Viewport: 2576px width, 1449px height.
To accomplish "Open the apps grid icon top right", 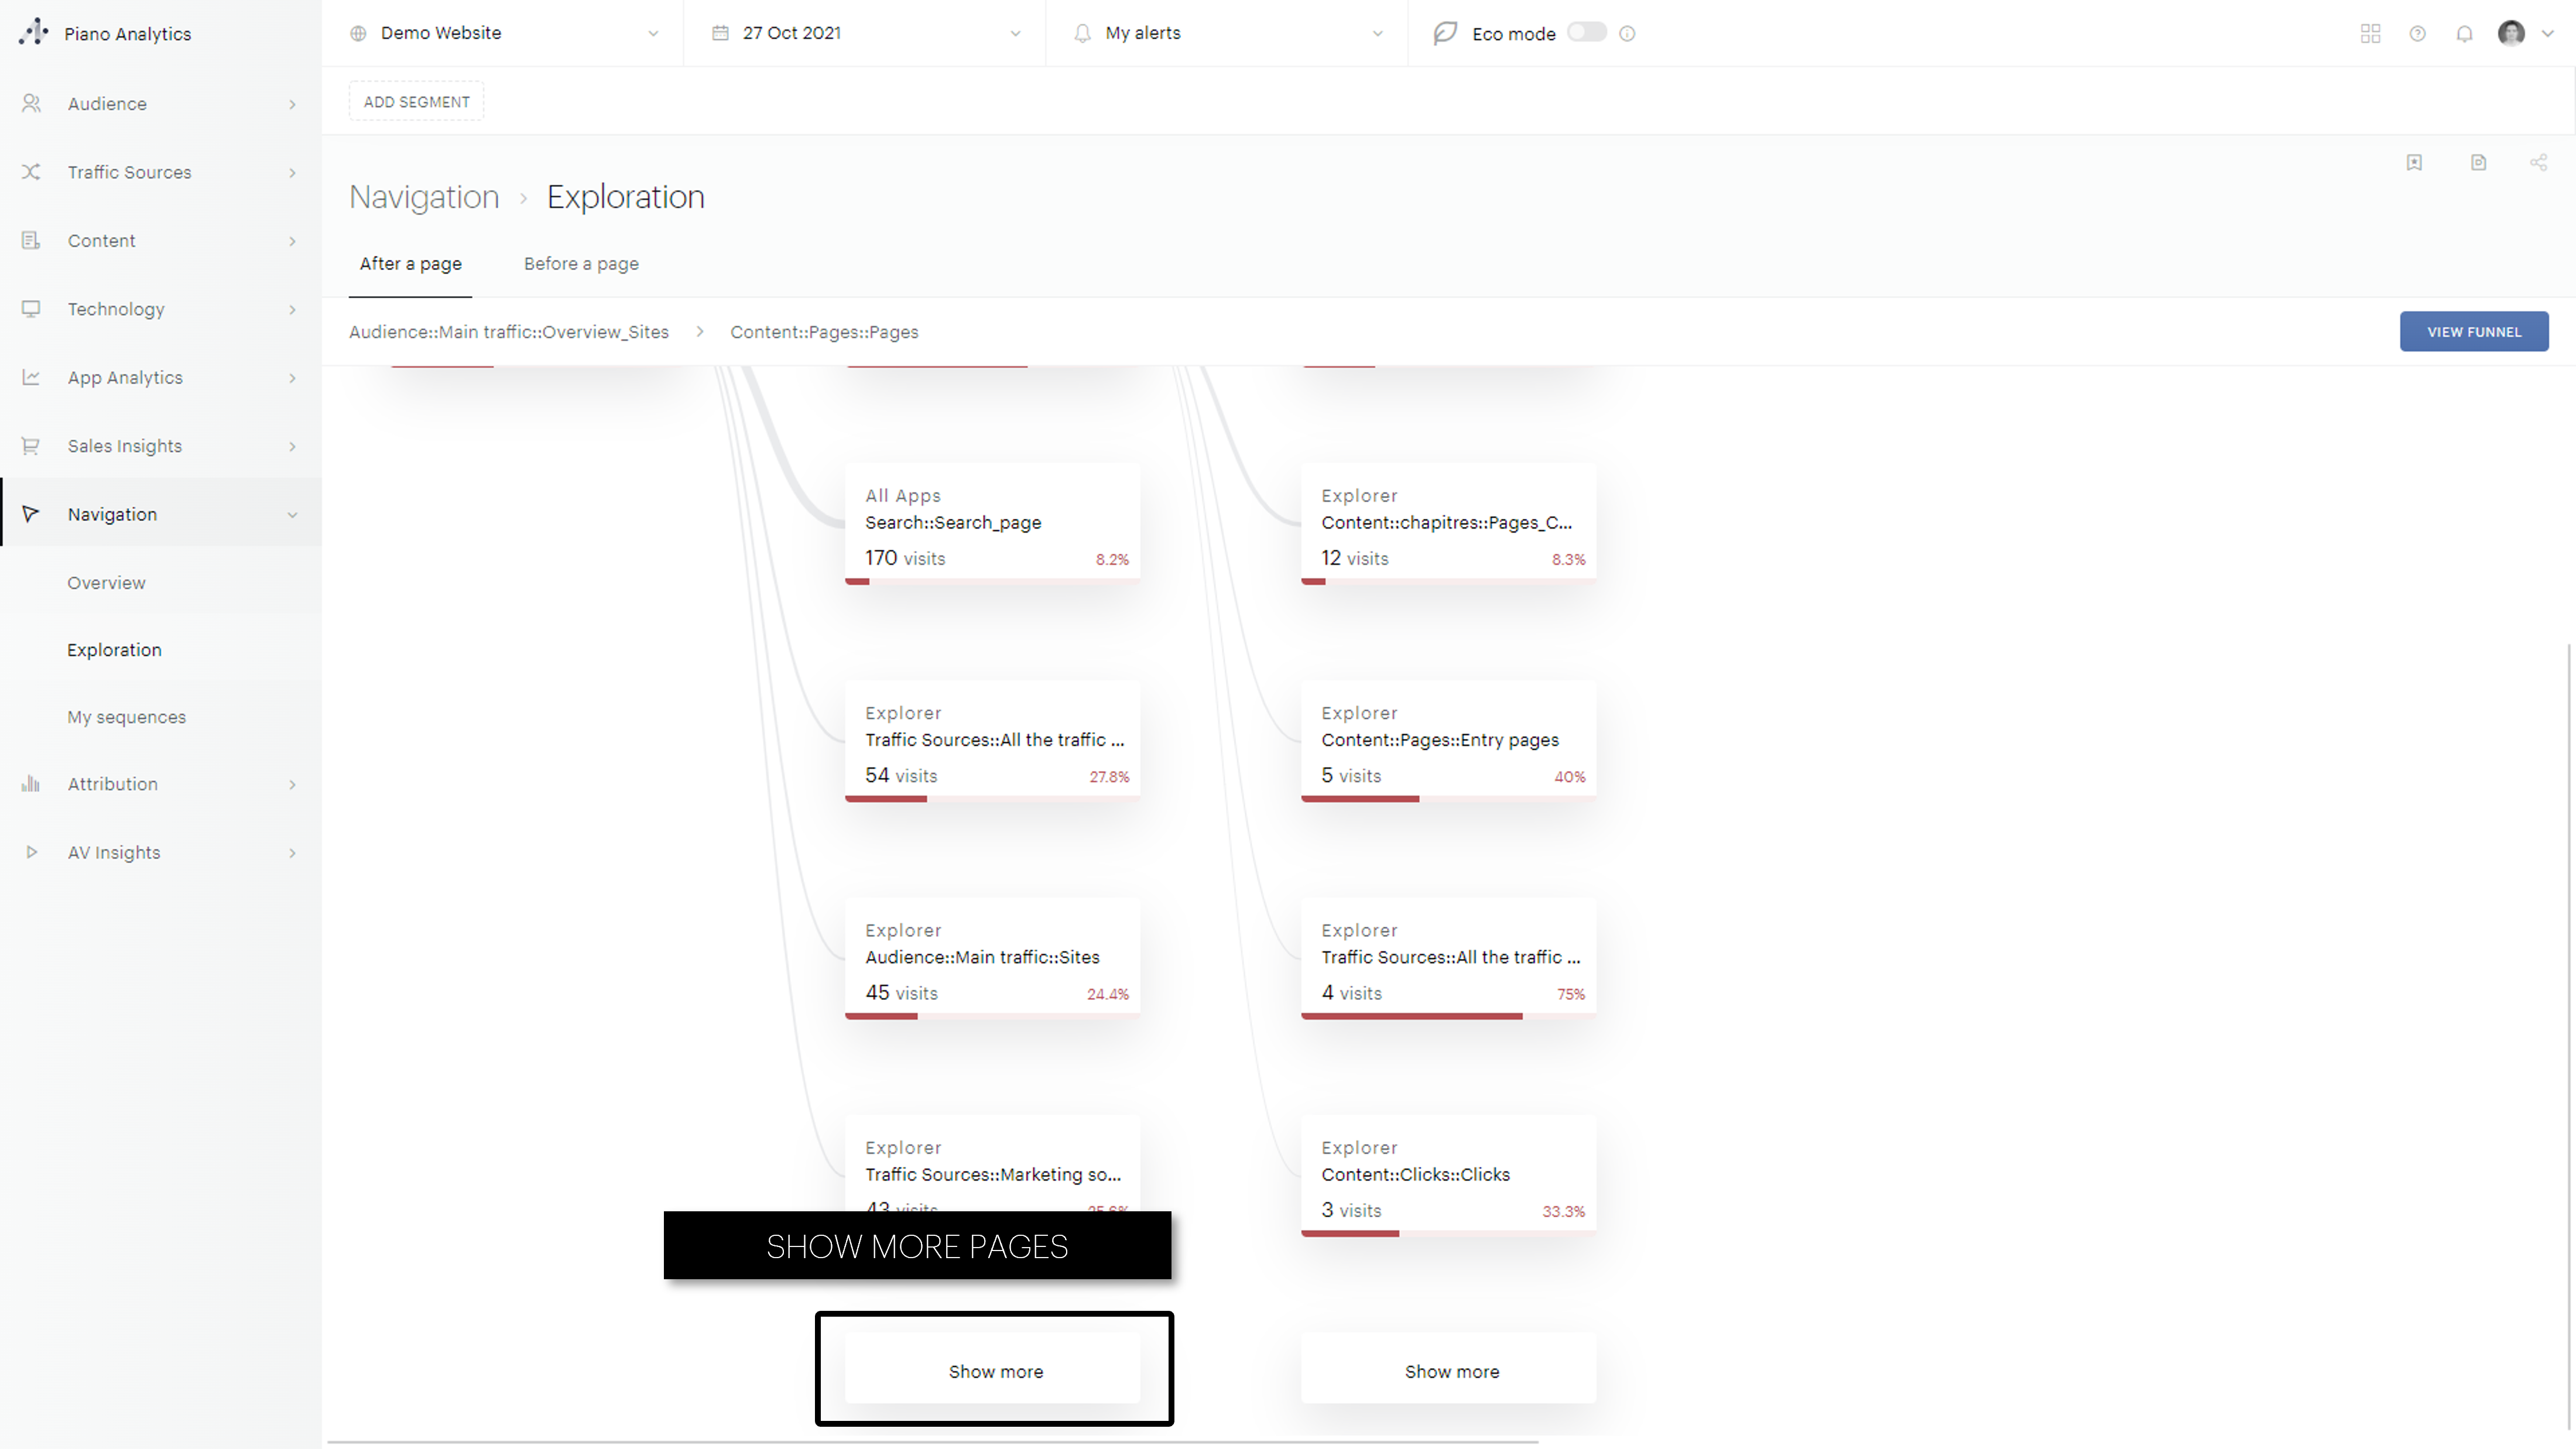I will point(2370,33).
